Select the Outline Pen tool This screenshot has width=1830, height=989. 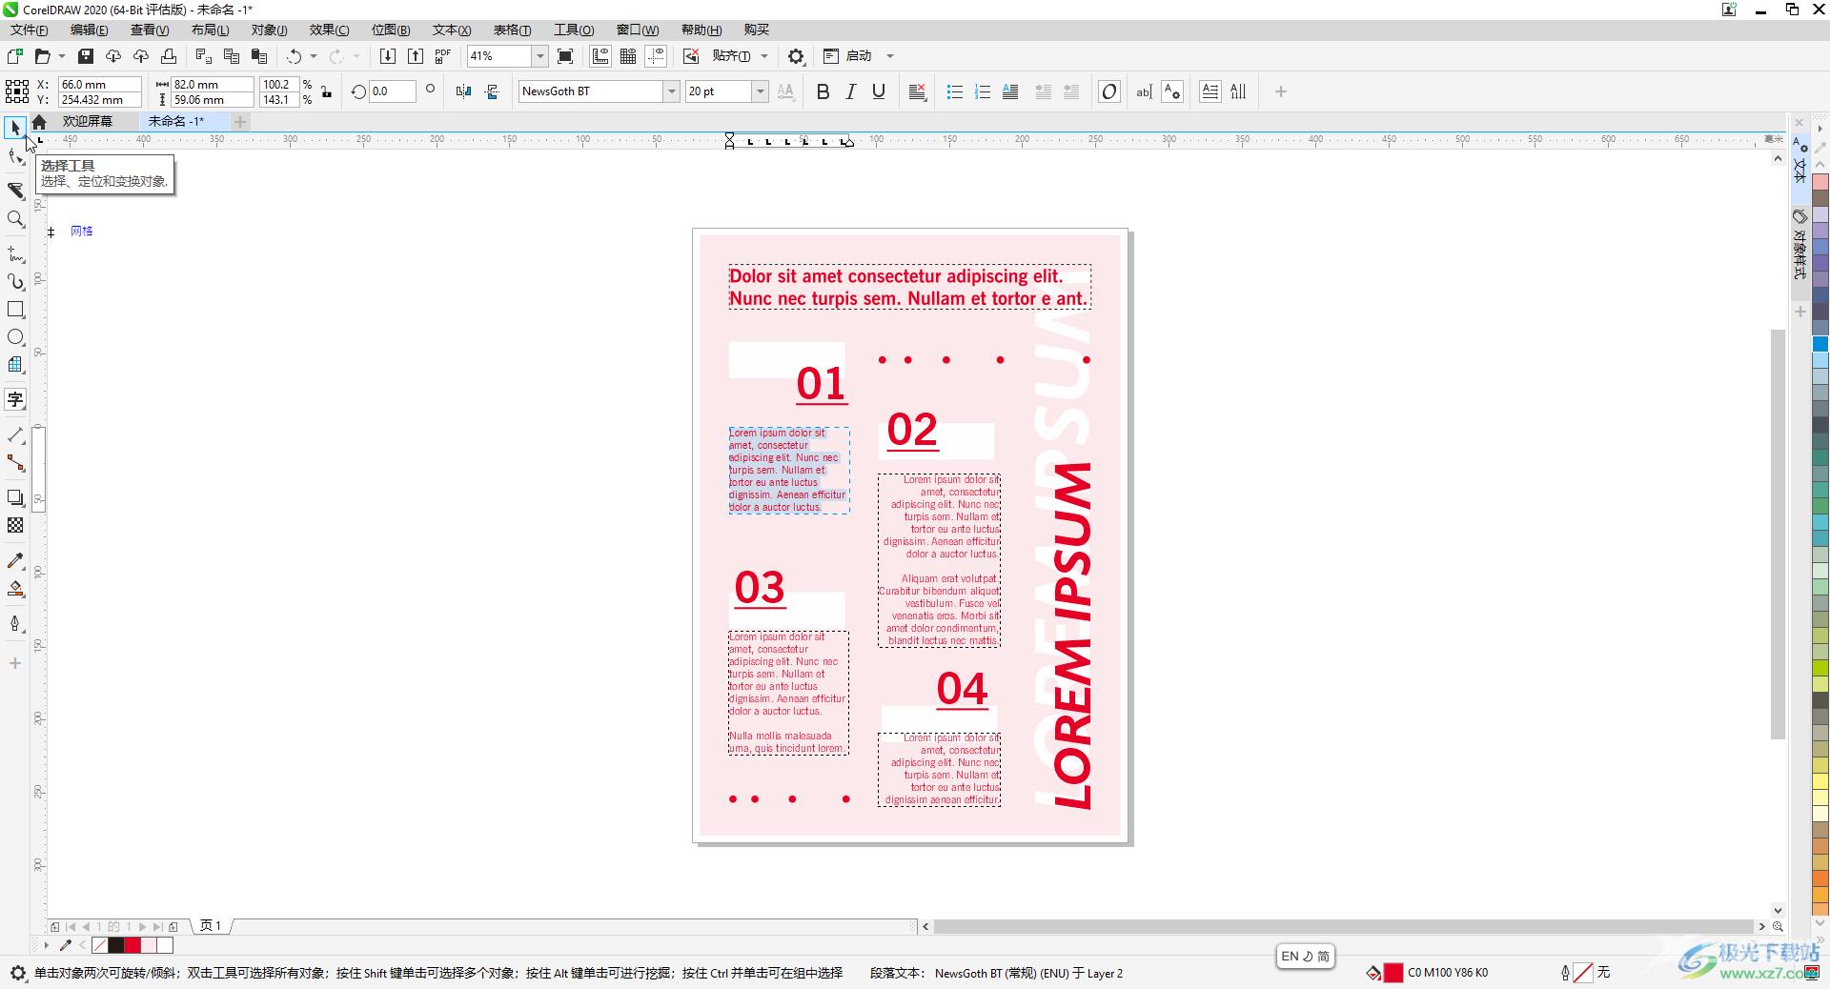click(x=15, y=624)
